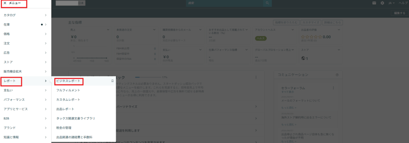Open the mail envelope icon

pos(374,3)
